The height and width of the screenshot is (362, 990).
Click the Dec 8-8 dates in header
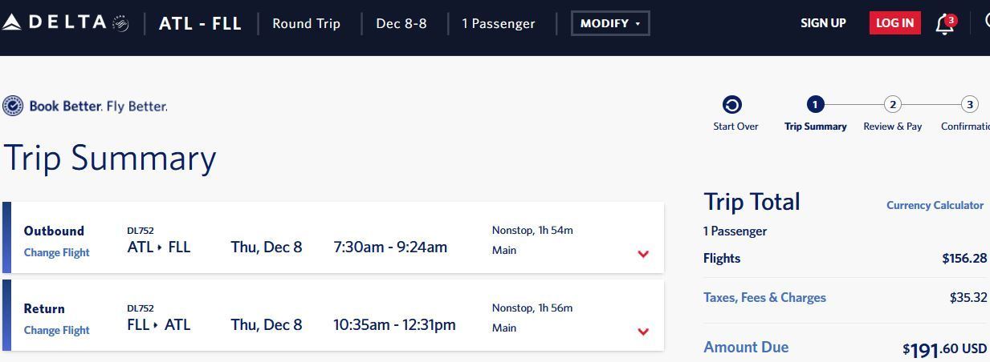pos(401,23)
